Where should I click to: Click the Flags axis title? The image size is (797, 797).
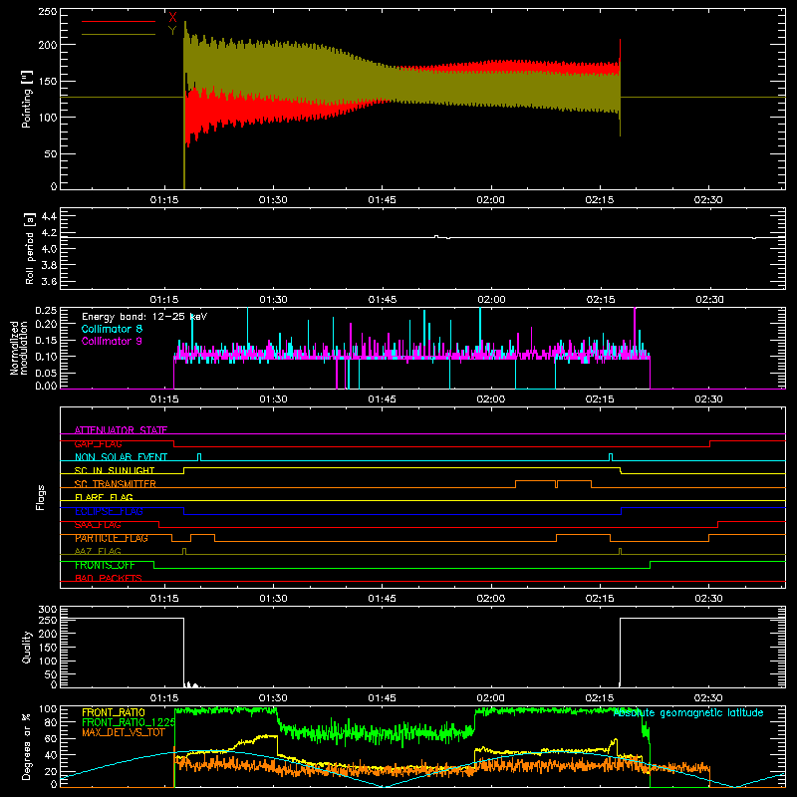[41, 497]
